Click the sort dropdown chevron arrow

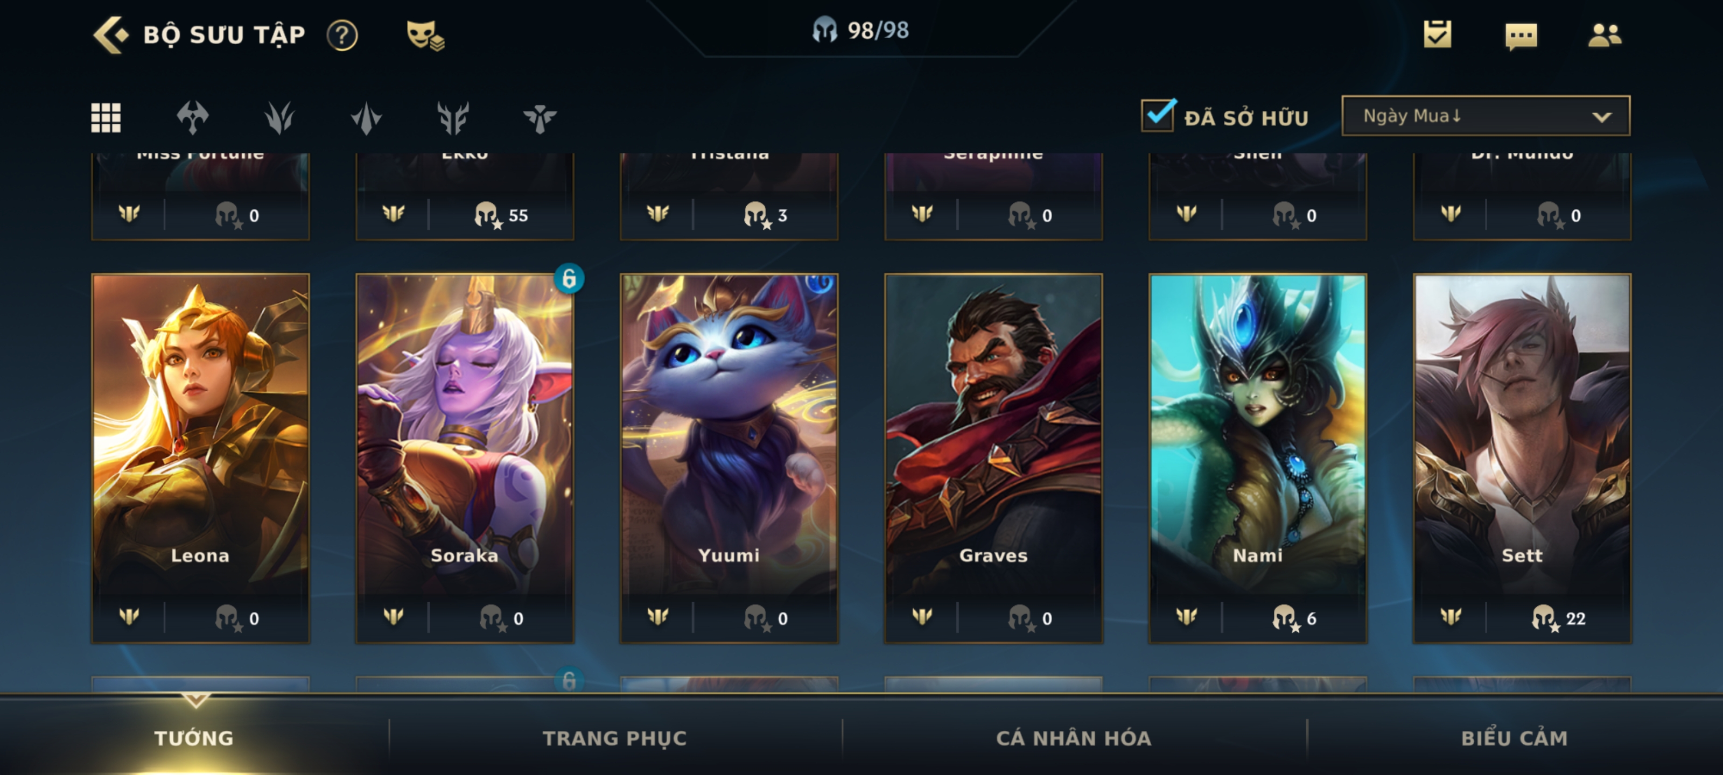tap(1601, 117)
